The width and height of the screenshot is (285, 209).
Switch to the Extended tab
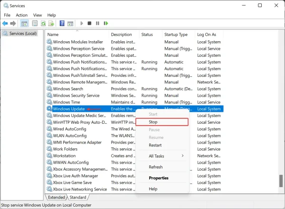(57, 197)
